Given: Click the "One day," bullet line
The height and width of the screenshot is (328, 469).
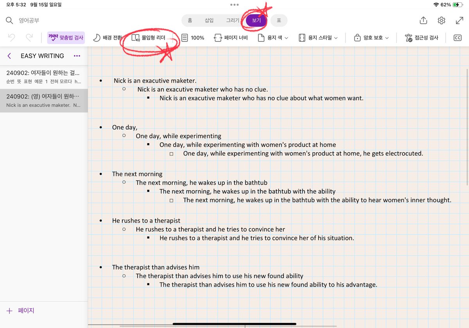Looking at the screenshot, I should 125,127.
